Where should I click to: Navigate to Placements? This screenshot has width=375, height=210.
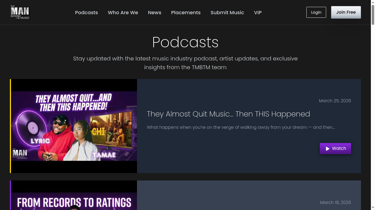(186, 13)
